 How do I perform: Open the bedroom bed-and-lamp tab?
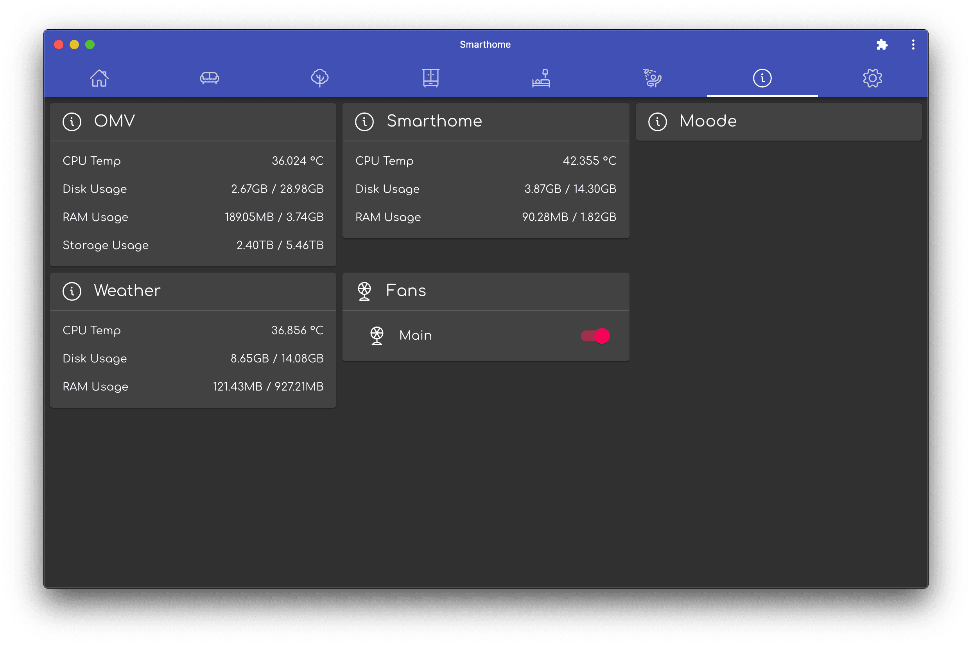pos(541,78)
